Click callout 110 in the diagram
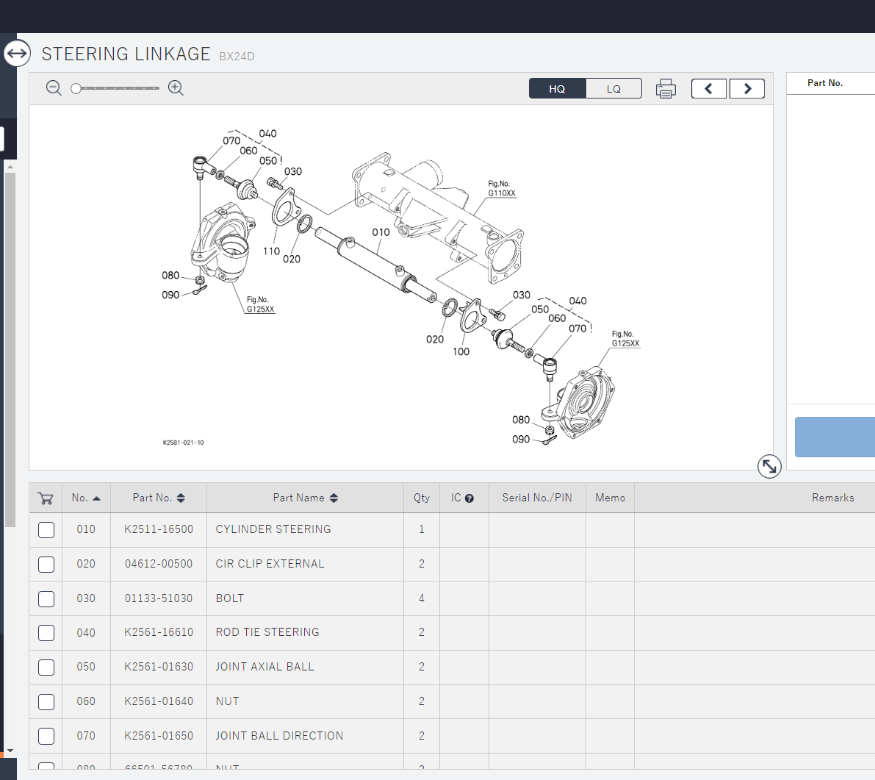Viewport: 875px width, 780px height. [271, 251]
